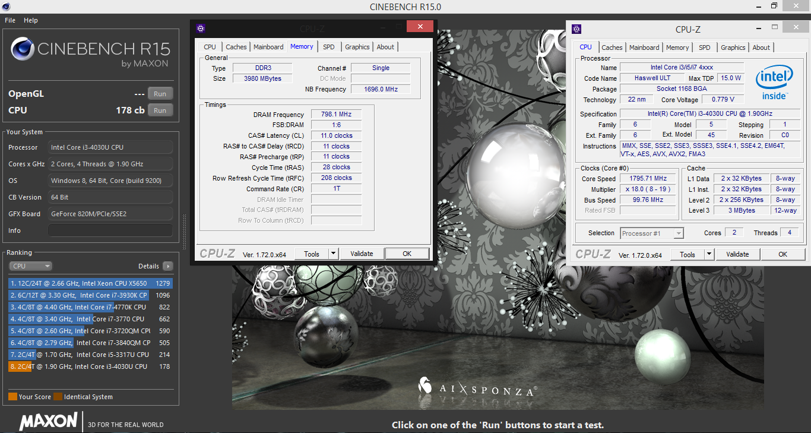Open Memory tab in right CPU-Z window

677,48
